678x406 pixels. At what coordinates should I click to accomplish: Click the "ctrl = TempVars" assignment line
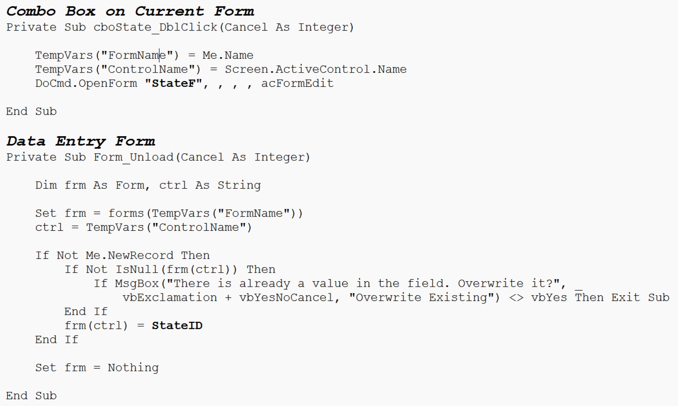pyautogui.click(x=143, y=227)
